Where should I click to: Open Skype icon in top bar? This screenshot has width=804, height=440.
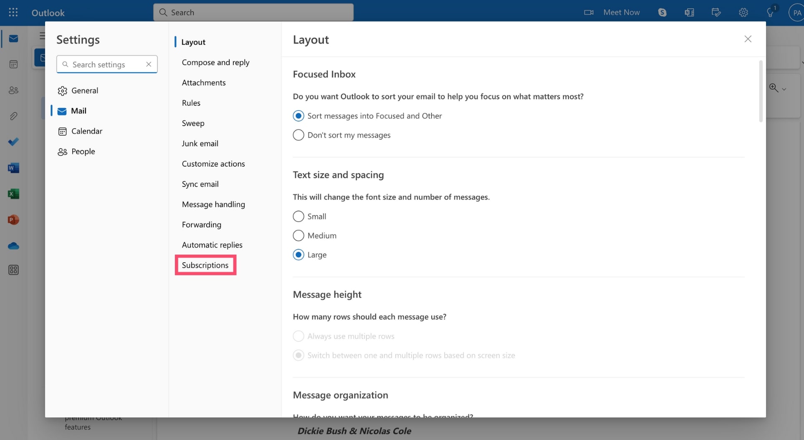[662, 13]
